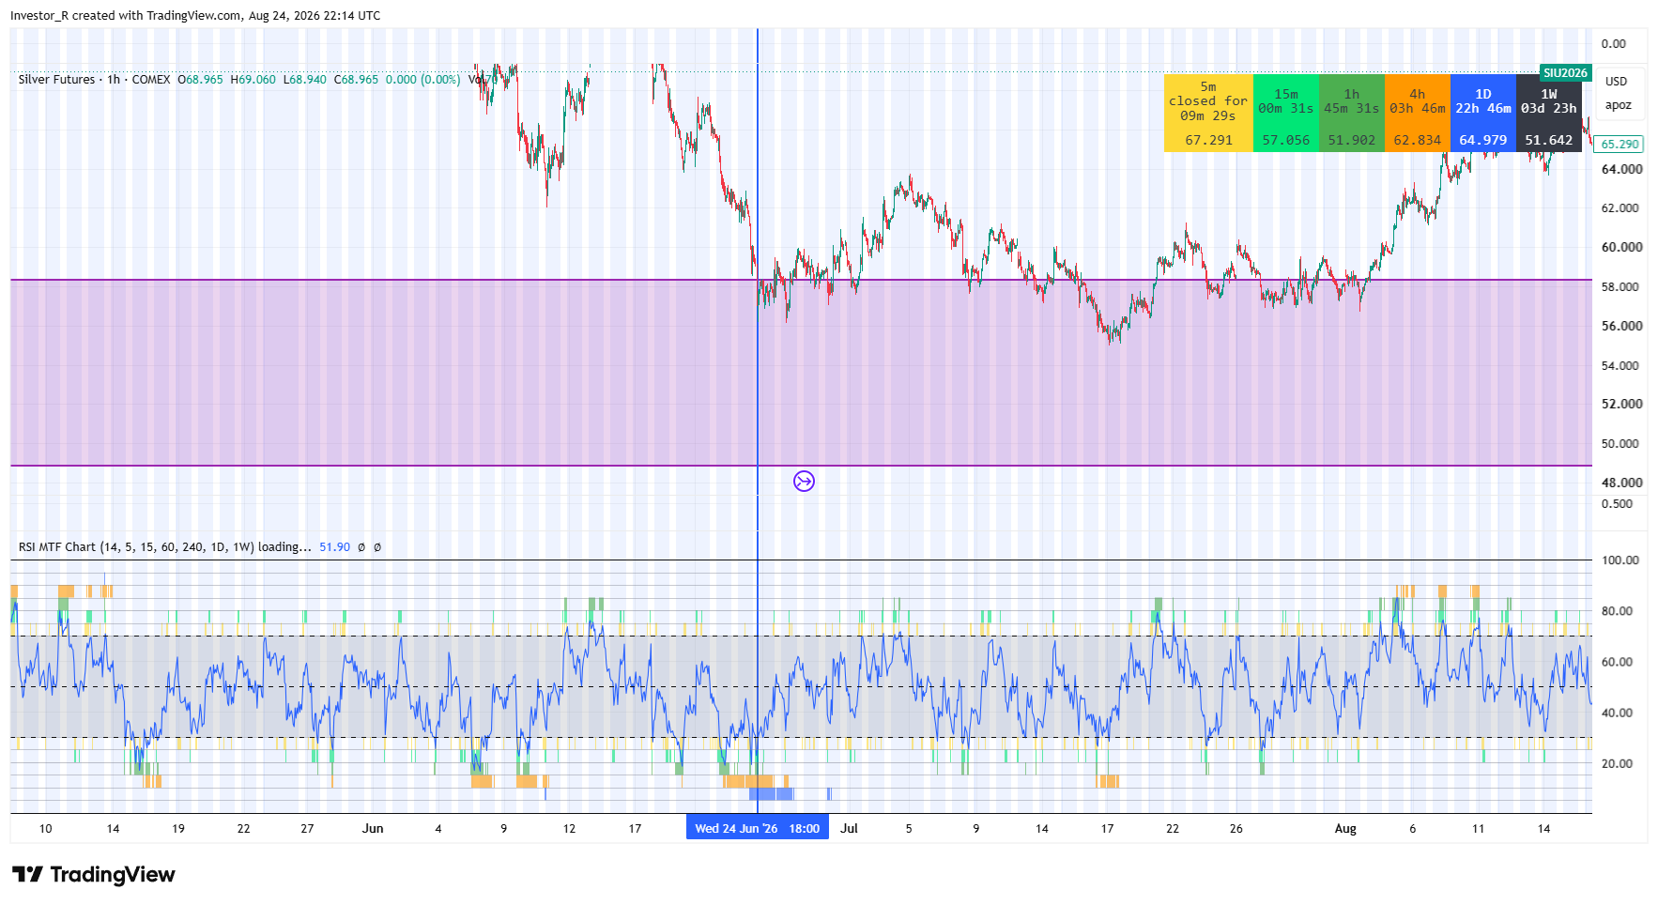The width and height of the screenshot is (1658, 905).
Task: Click the 65.290 current price label
Action: coord(1620,145)
